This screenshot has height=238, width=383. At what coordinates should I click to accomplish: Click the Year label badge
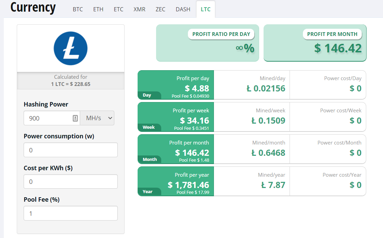point(149,191)
